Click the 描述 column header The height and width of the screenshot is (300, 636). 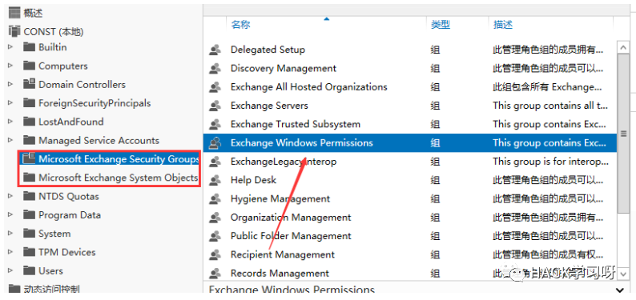tap(503, 25)
